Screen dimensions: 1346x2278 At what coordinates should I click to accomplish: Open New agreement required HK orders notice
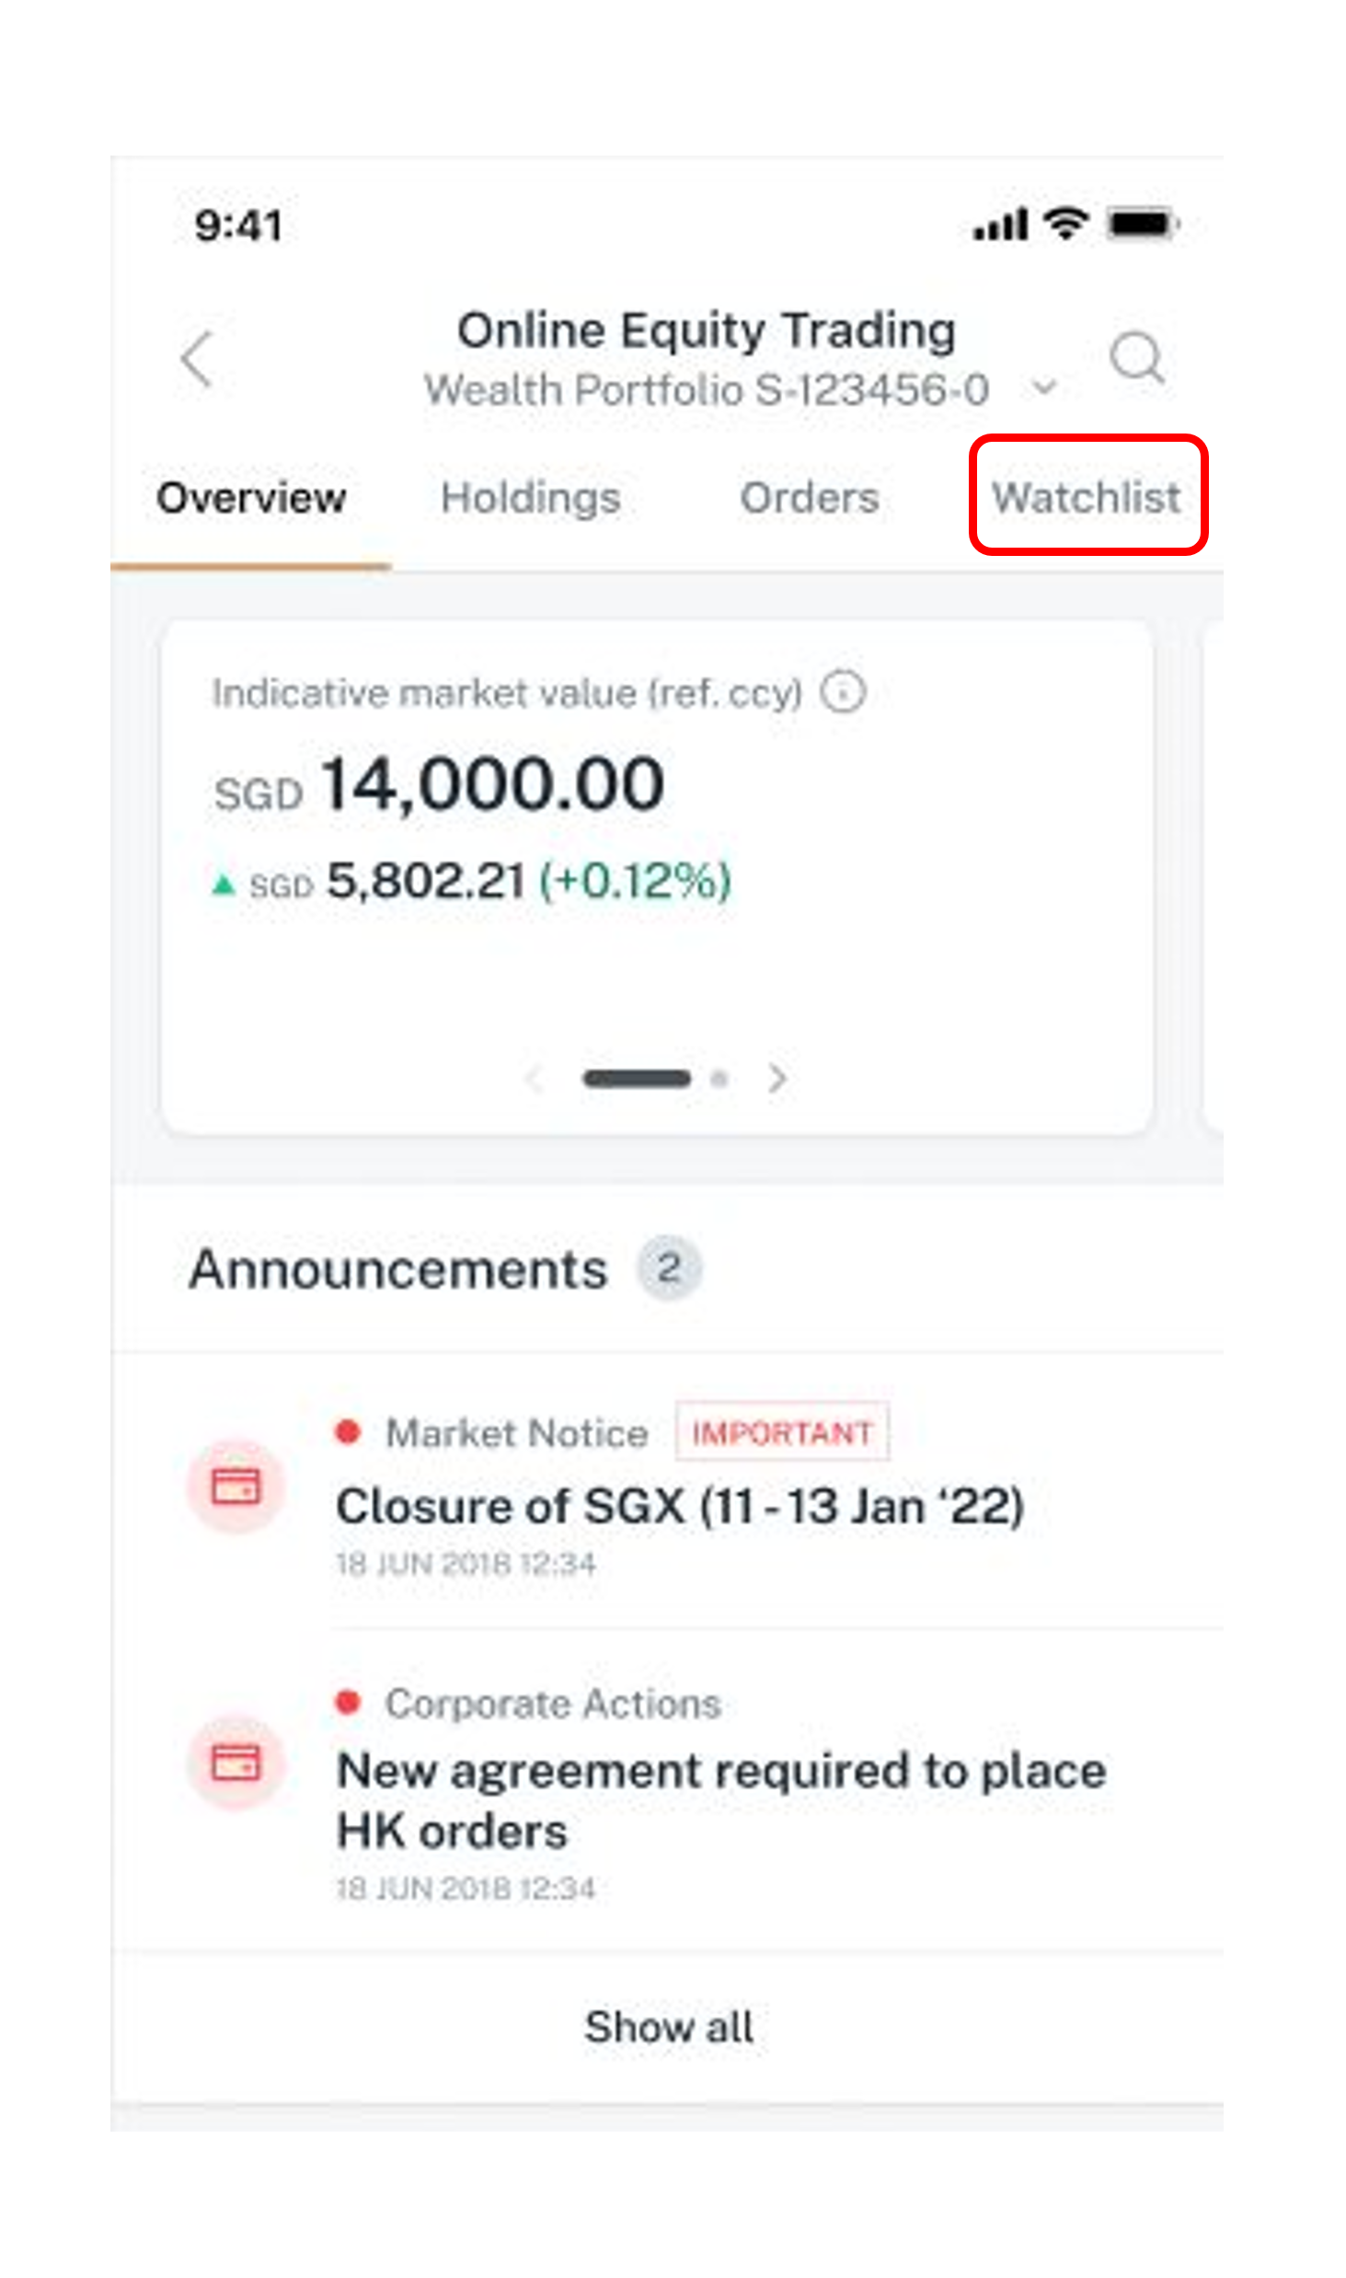[721, 1800]
